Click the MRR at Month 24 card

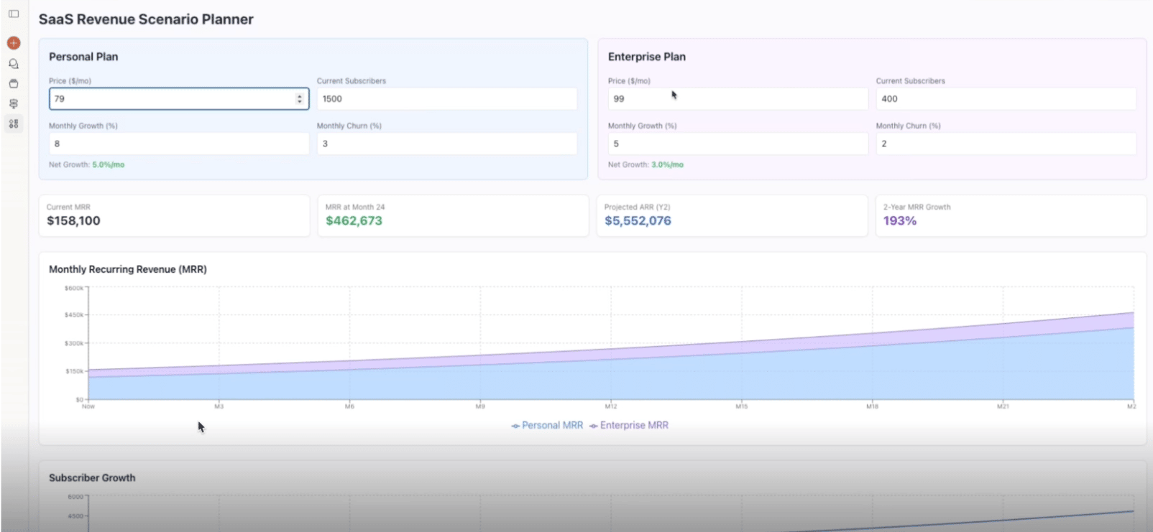click(x=453, y=215)
